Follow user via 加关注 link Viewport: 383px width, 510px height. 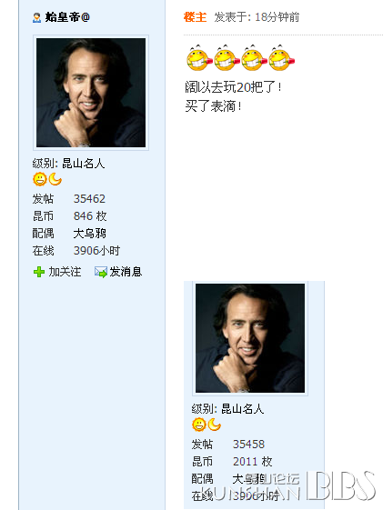65,272
